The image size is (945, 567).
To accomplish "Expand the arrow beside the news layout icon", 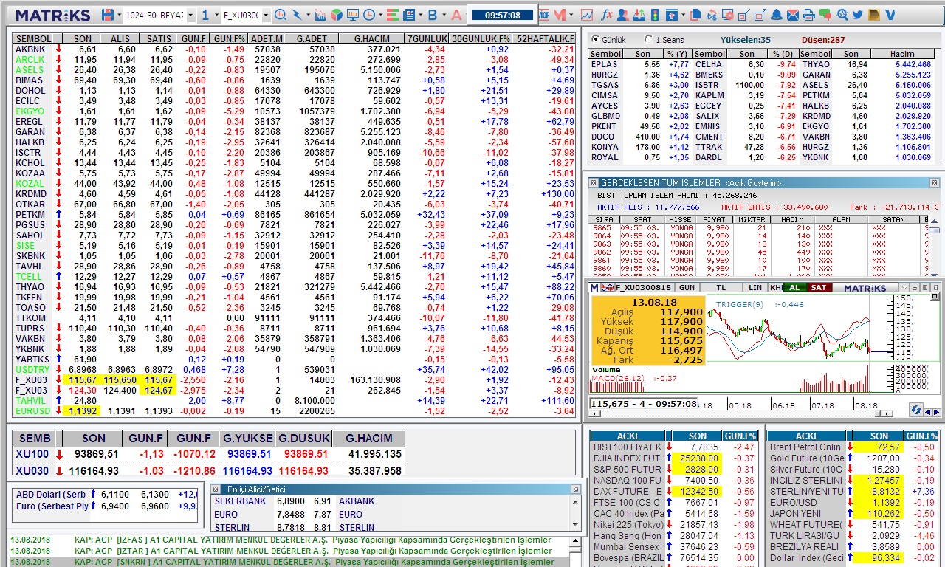I will pos(420,15).
